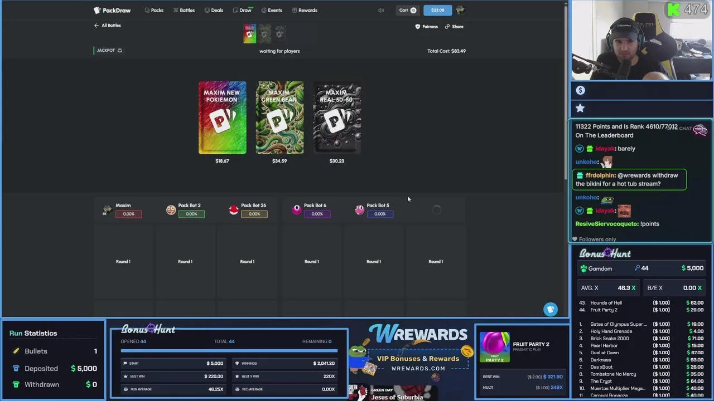Open the blue support chat bubble
This screenshot has height=401, width=714.
550,309
